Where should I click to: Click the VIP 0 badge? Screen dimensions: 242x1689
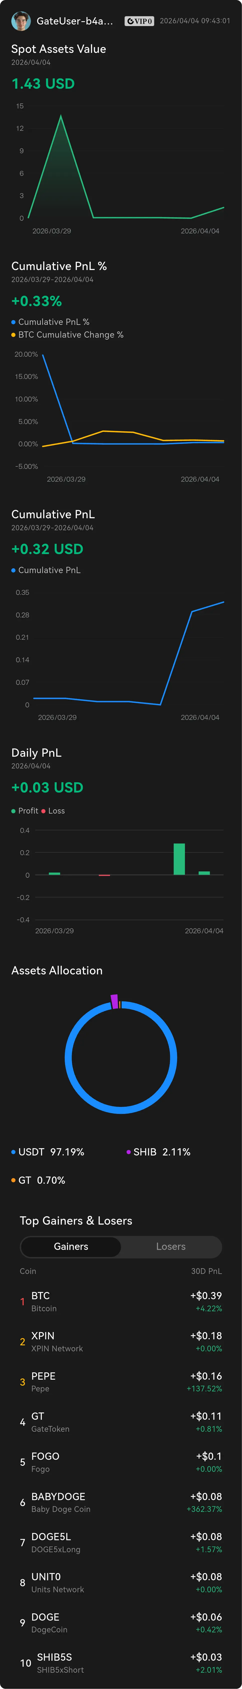pyautogui.click(x=139, y=21)
